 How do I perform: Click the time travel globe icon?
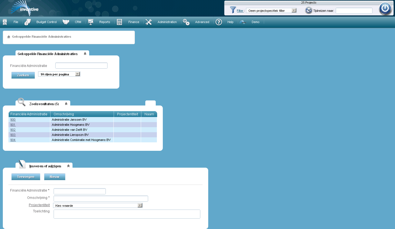click(x=309, y=10)
